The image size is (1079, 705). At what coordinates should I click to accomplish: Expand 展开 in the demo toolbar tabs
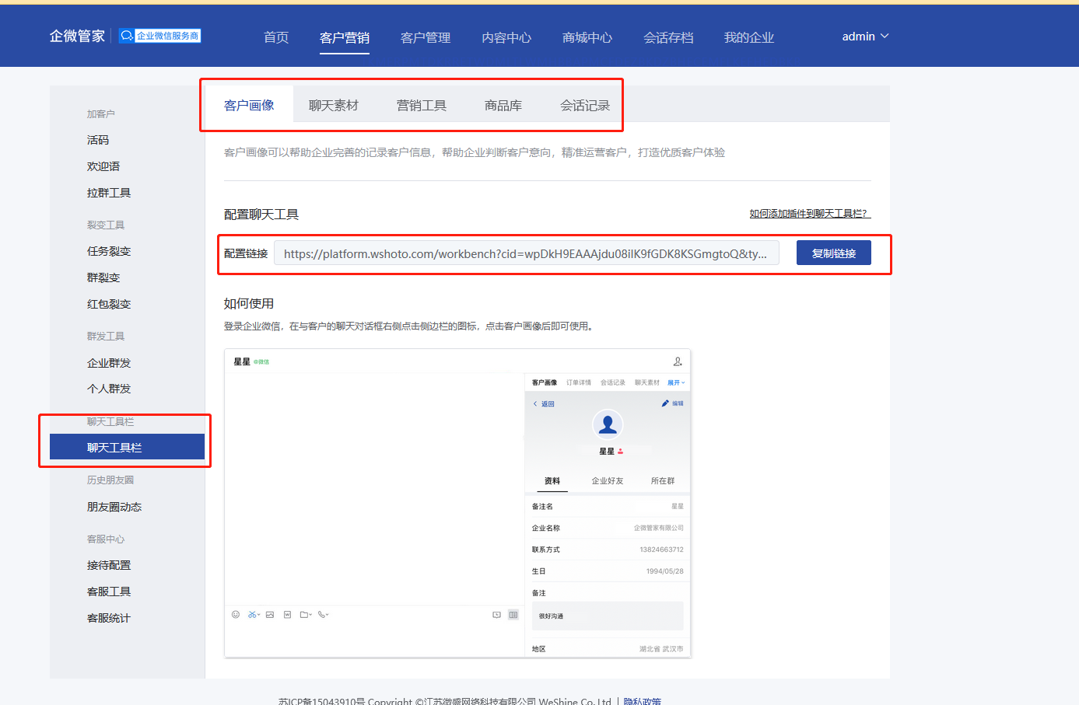tap(676, 382)
